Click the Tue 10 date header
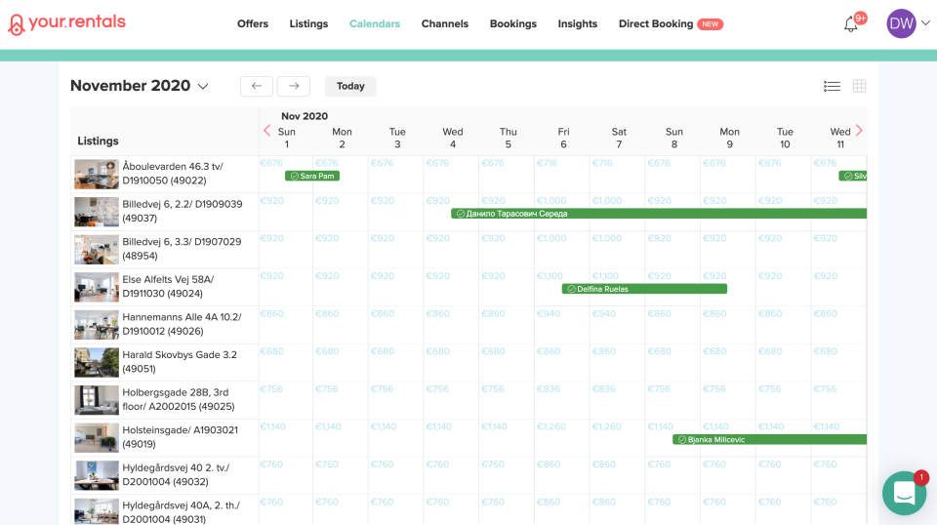This screenshot has width=937, height=525. (785, 138)
